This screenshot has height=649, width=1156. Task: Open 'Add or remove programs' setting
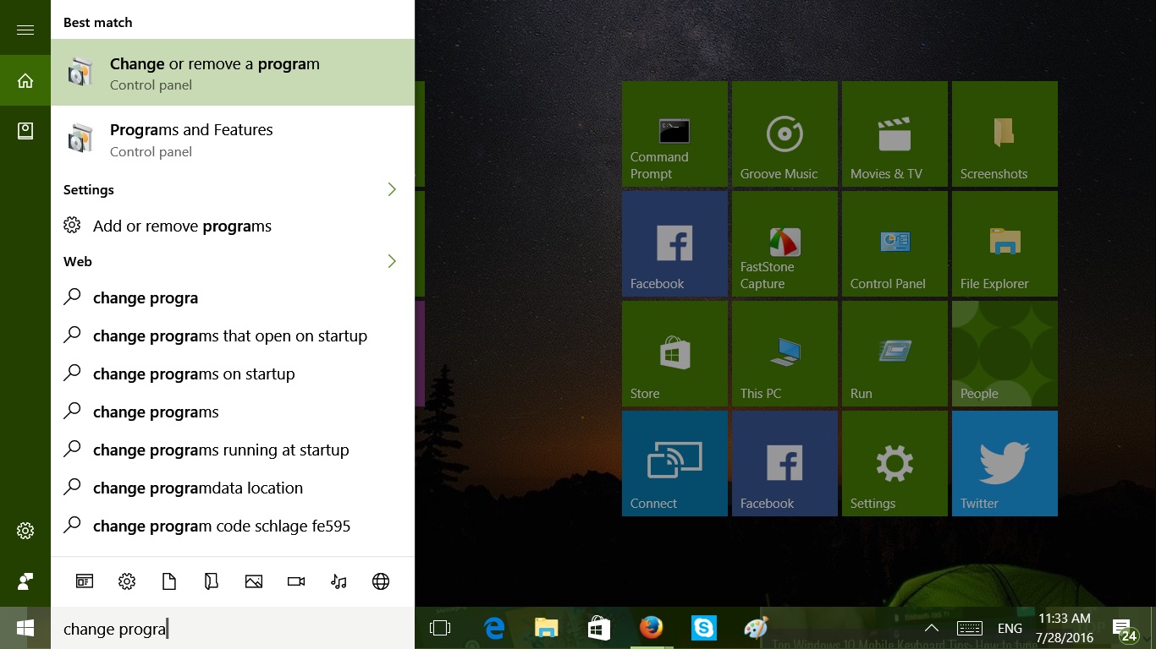point(233,226)
